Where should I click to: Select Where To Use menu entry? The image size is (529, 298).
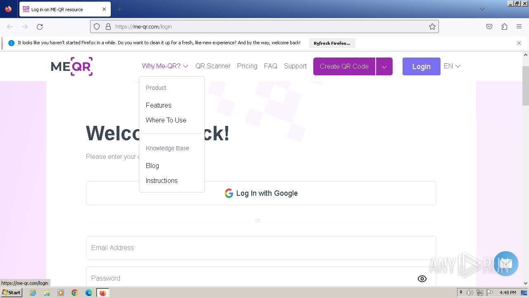click(166, 120)
